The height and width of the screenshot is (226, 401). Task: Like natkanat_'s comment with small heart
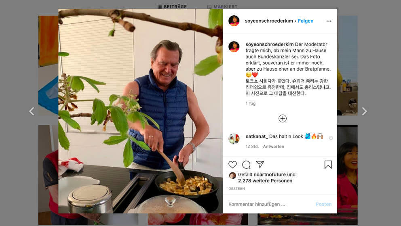pyautogui.click(x=331, y=138)
